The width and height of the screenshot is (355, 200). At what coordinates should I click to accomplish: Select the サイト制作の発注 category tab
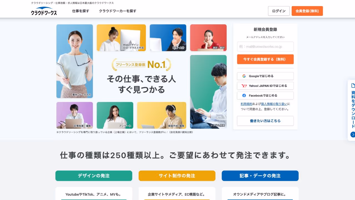(177, 176)
